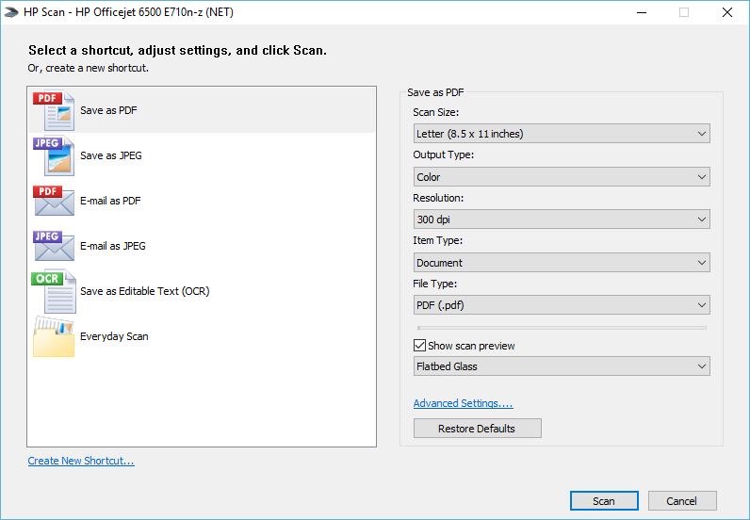This screenshot has width=750, height=520.
Task: Choose the Save as JPEG list entry
Action: point(111,155)
